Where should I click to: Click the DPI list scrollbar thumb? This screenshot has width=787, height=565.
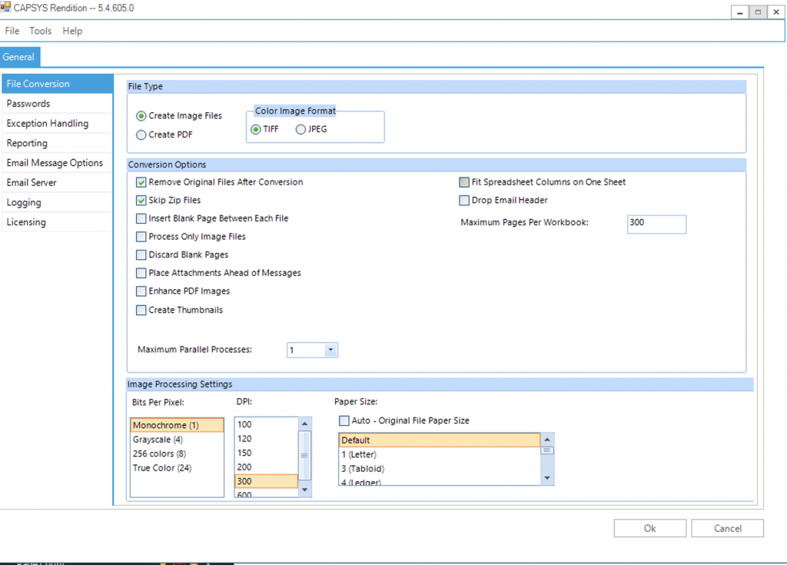click(x=304, y=456)
